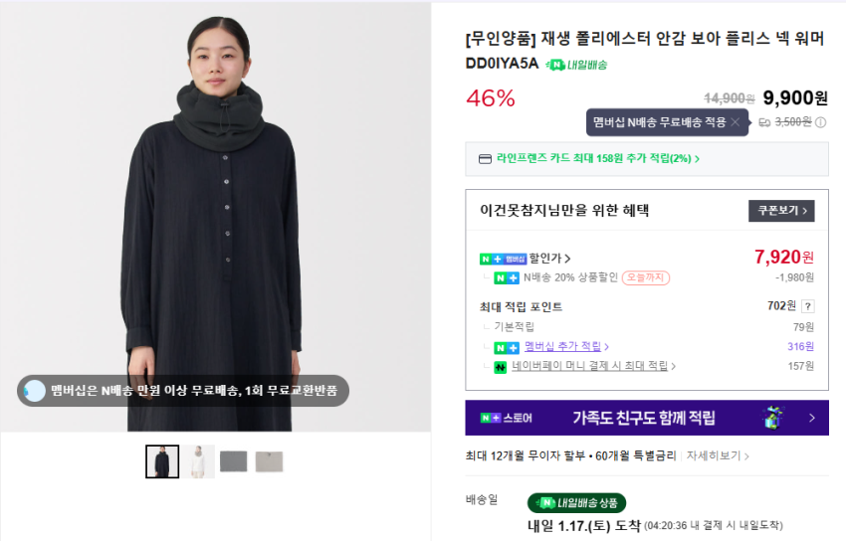
Task: Select the dark gray neck warmer thumbnail
Action: point(233,461)
